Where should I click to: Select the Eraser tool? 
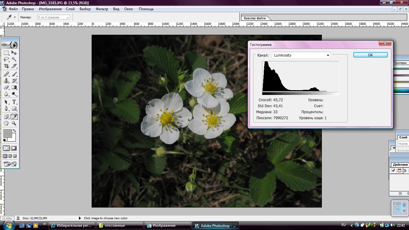6,87
